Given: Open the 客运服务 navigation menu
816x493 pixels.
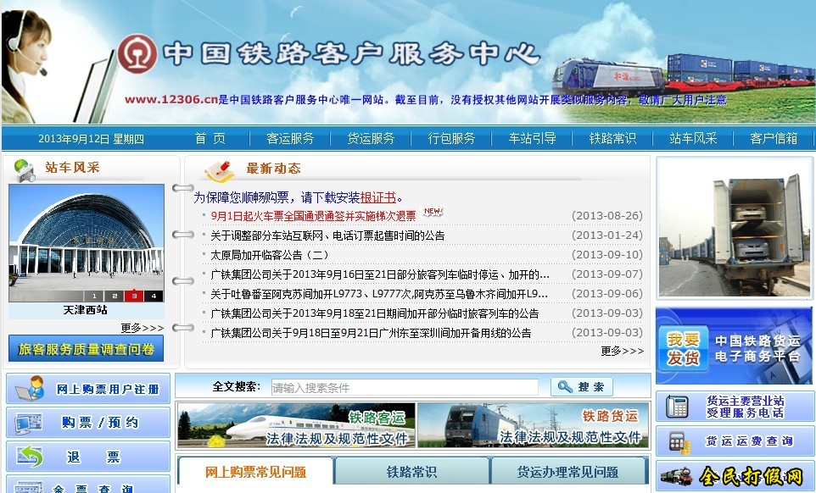Looking at the screenshot, I should (290, 138).
